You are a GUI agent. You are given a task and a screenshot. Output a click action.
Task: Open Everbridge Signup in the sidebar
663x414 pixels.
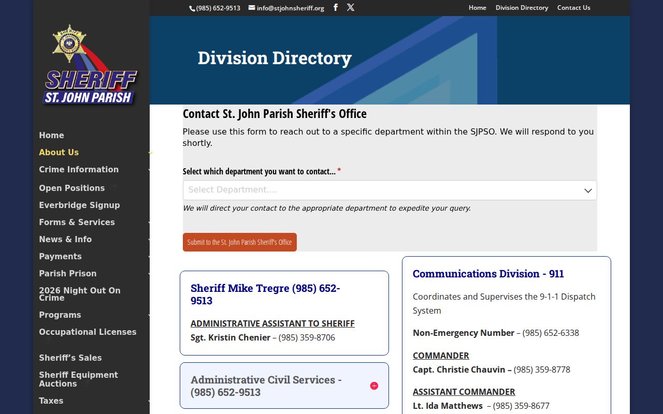tap(79, 205)
